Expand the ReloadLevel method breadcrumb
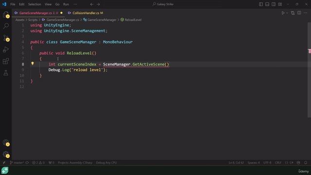 (x=131, y=19)
